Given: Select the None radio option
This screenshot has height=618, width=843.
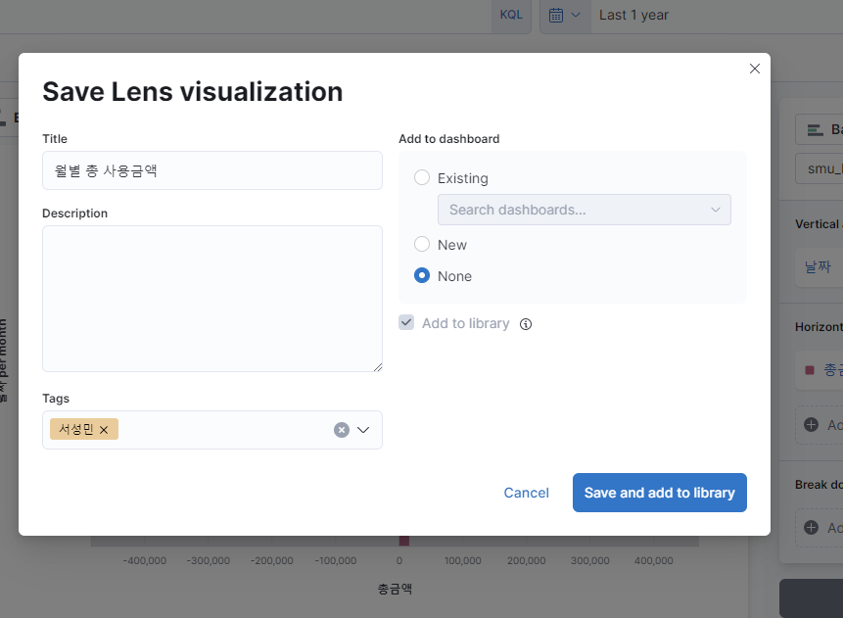Looking at the screenshot, I should click(x=422, y=275).
